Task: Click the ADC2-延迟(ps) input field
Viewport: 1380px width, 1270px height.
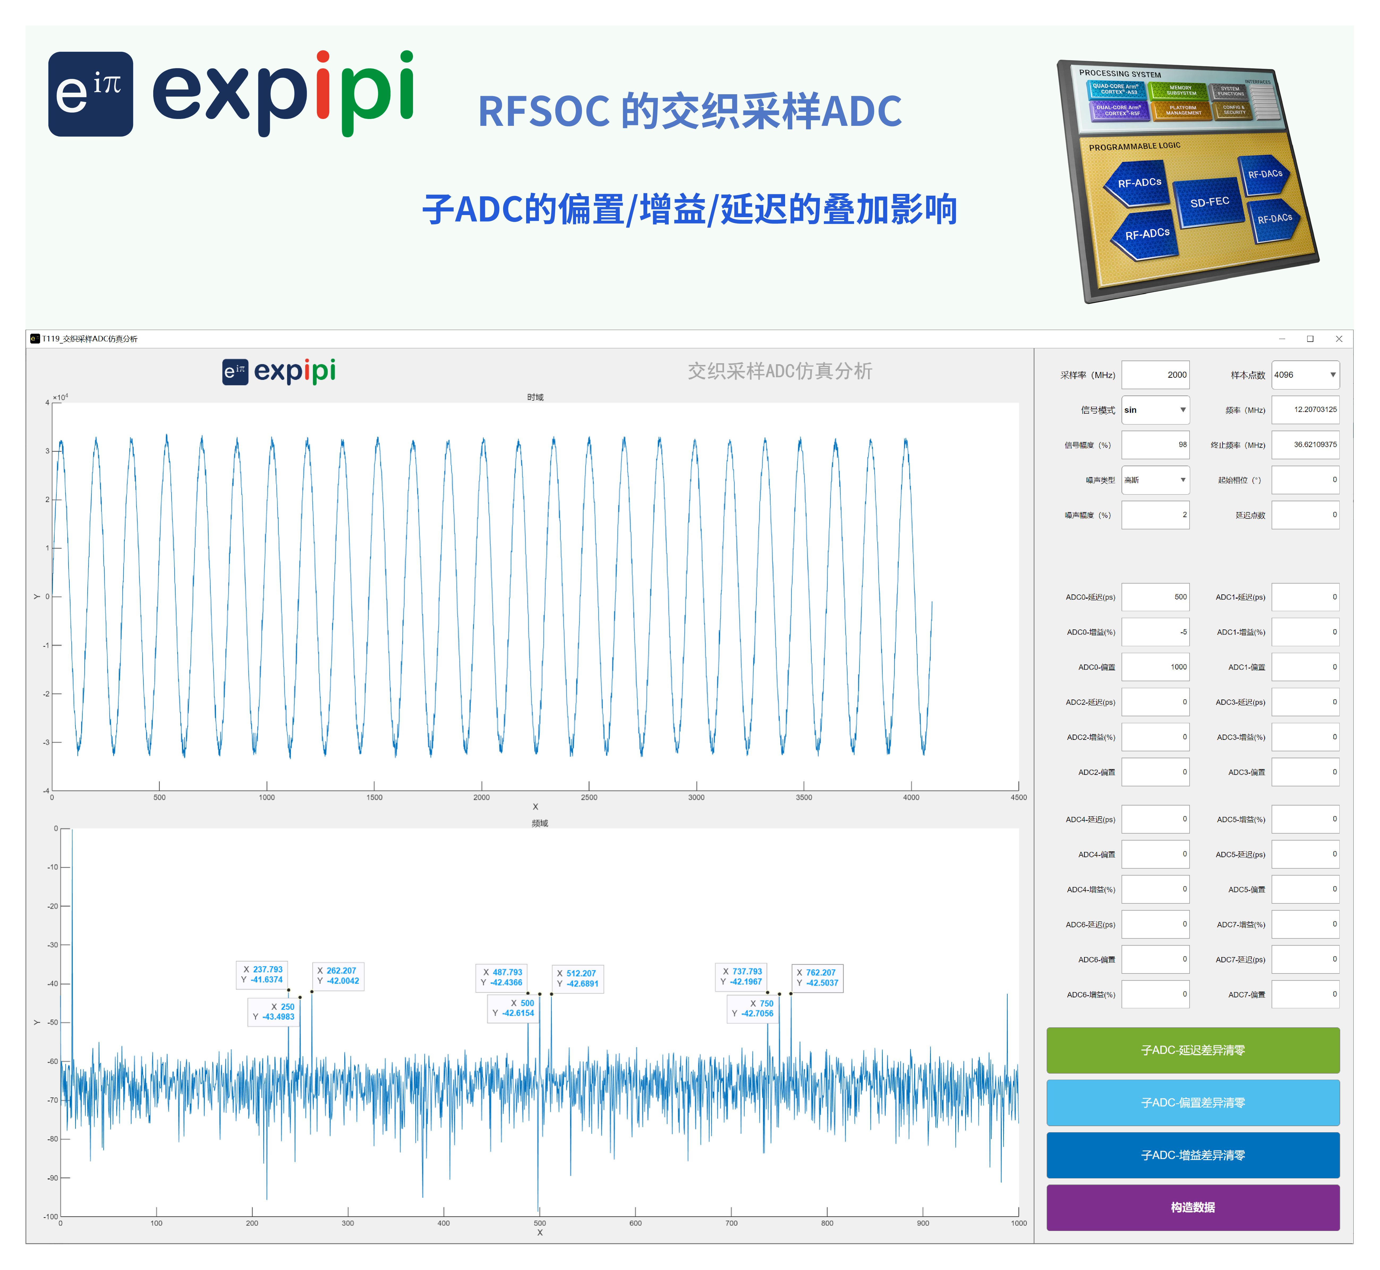Action: (1155, 702)
